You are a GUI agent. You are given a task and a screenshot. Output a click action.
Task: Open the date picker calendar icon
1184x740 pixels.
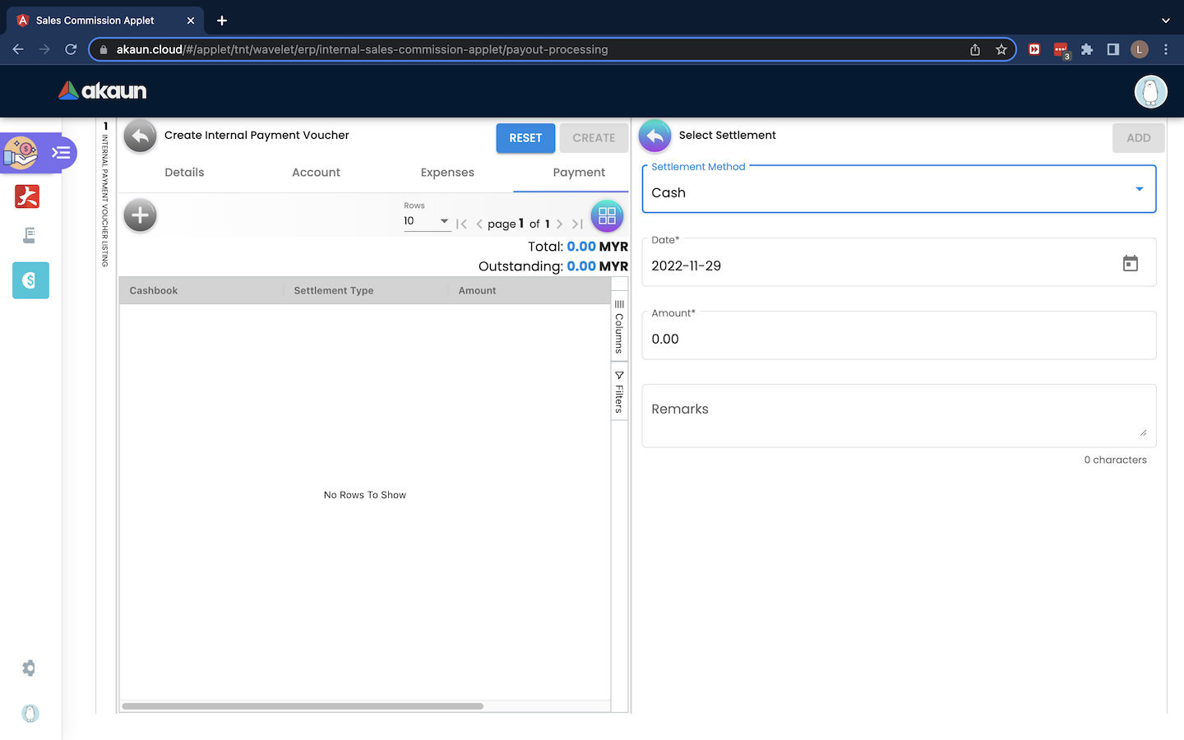pos(1130,263)
